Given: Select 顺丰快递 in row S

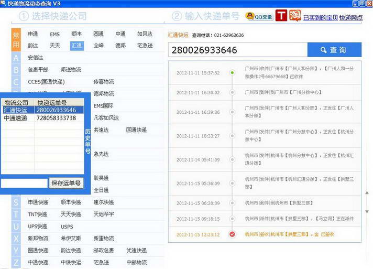Looking at the screenshot, I should coord(71,202).
